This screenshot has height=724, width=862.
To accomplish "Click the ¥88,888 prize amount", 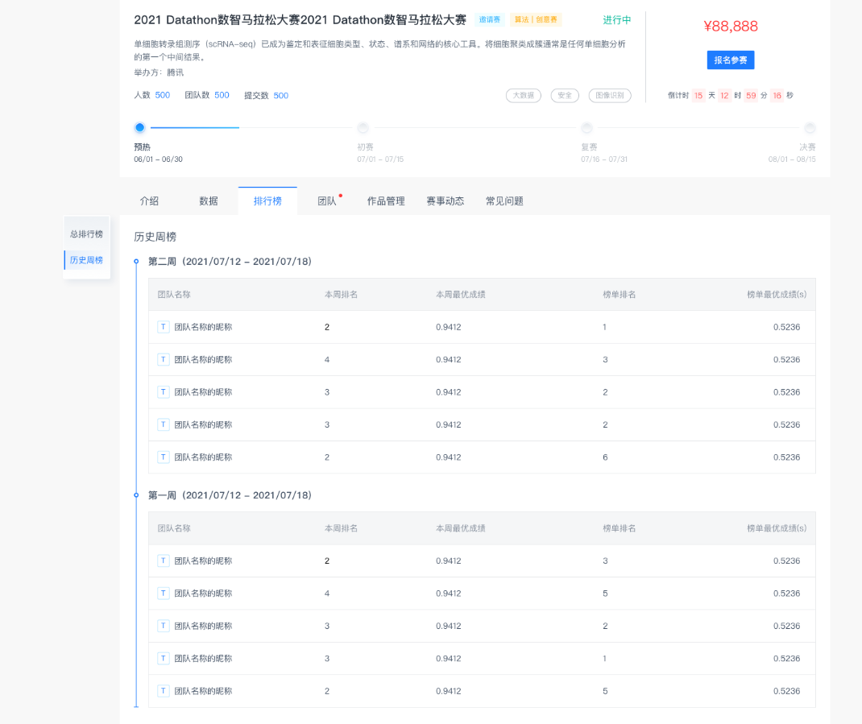I will (731, 27).
